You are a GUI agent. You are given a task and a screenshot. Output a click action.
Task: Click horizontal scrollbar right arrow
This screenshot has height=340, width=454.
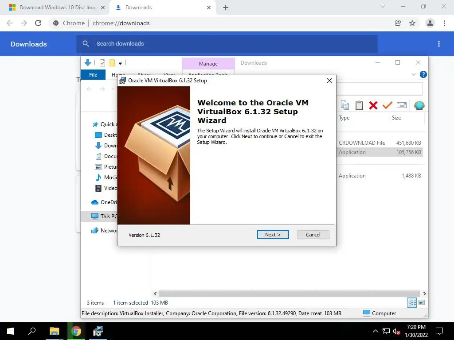[x=424, y=294]
